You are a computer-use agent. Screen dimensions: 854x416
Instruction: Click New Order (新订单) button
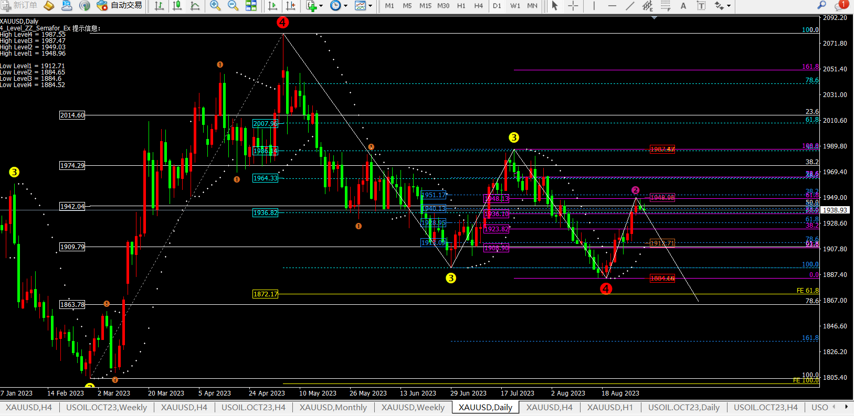[19, 5]
